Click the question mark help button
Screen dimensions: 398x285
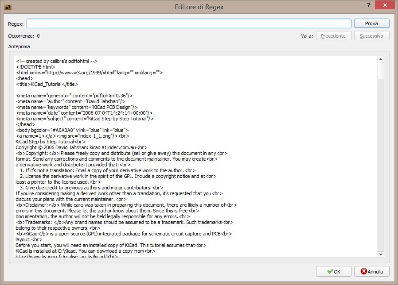(x=368, y=5)
